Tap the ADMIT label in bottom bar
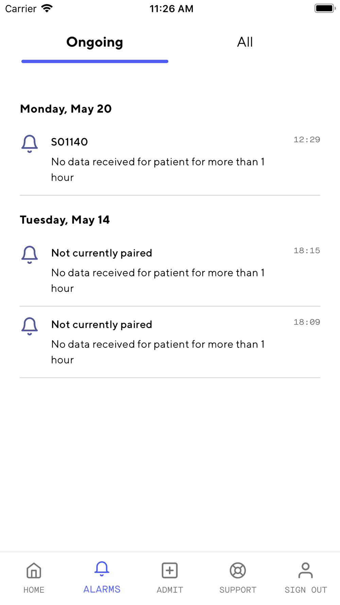 pos(170,590)
